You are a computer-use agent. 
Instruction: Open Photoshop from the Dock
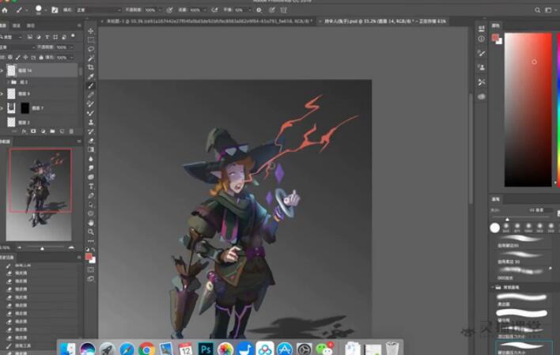[206, 349]
